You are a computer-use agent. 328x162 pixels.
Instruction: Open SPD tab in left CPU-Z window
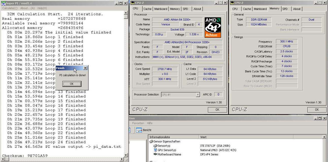[186, 9]
